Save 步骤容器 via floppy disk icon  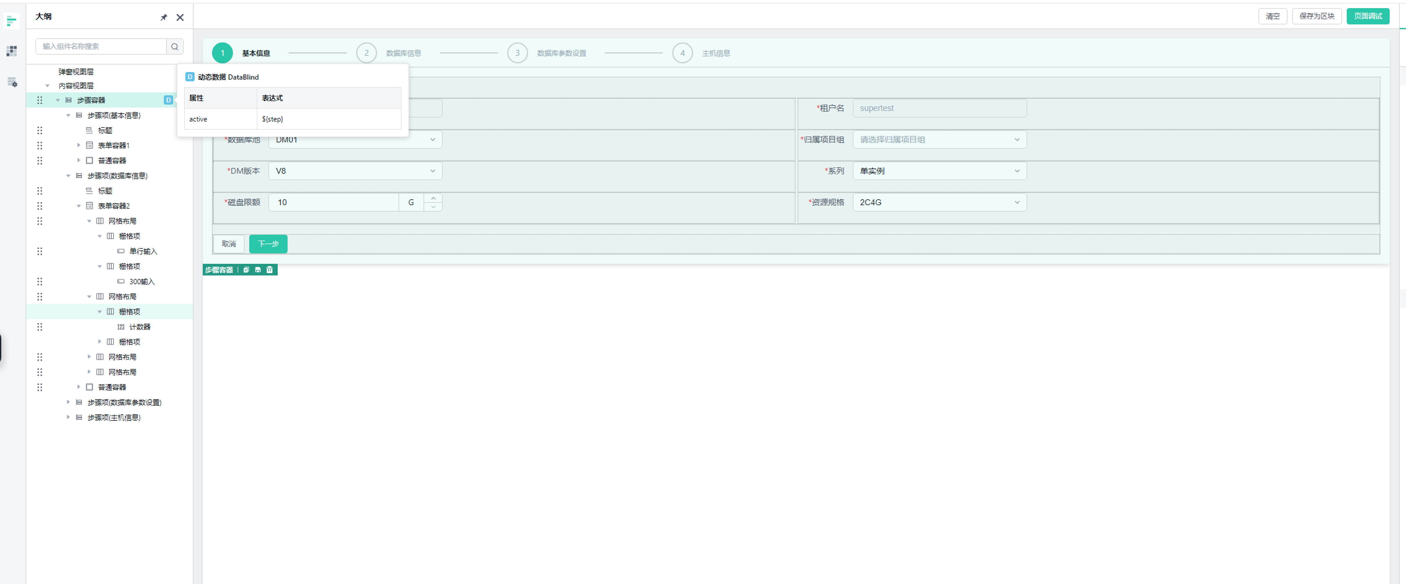click(x=258, y=270)
